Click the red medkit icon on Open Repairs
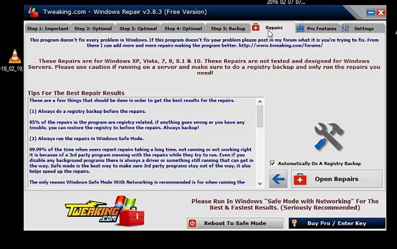 point(300,179)
